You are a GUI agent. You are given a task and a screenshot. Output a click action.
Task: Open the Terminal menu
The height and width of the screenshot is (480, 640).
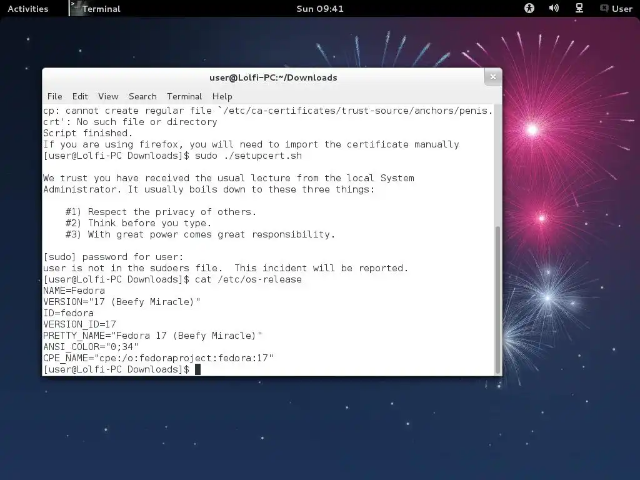point(184,96)
